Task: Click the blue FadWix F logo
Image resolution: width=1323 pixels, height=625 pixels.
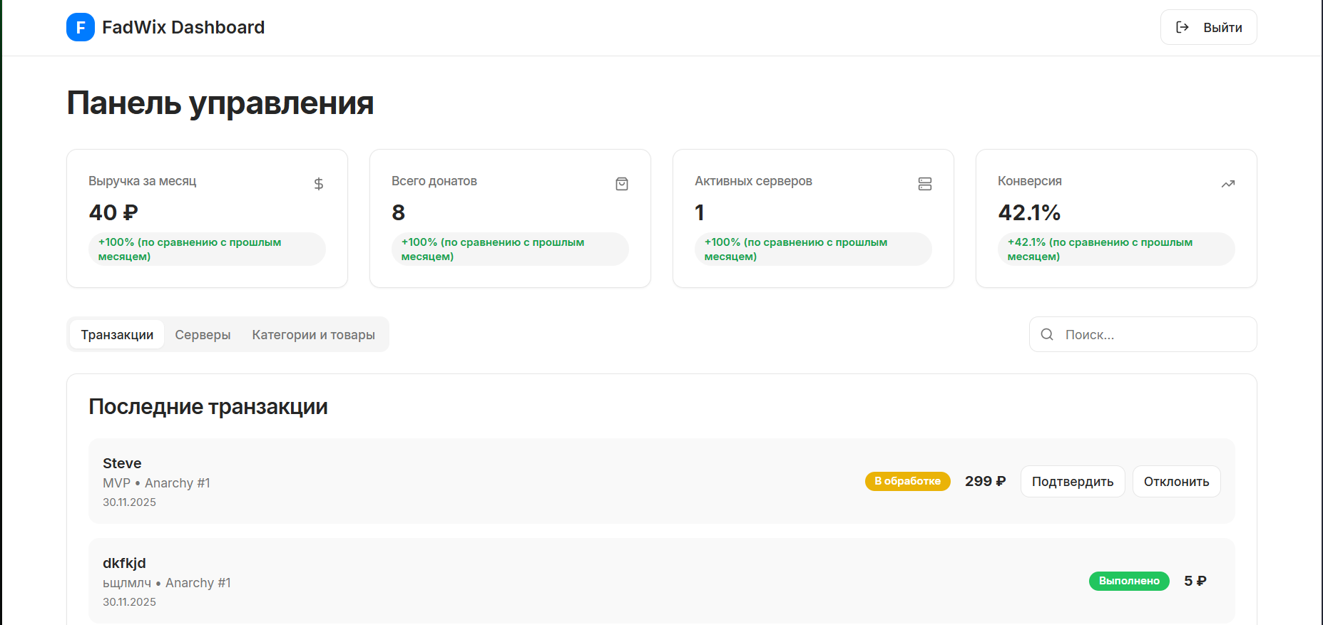Action: point(81,28)
